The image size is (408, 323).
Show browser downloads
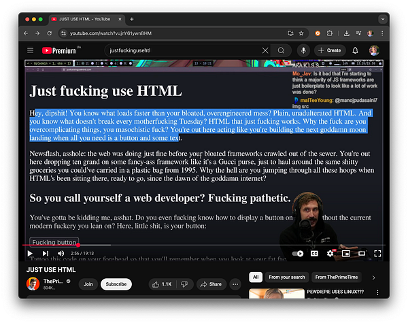(347, 33)
